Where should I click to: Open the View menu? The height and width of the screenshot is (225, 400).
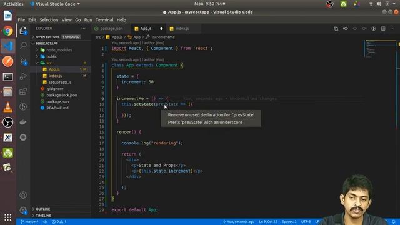click(67, 20)
